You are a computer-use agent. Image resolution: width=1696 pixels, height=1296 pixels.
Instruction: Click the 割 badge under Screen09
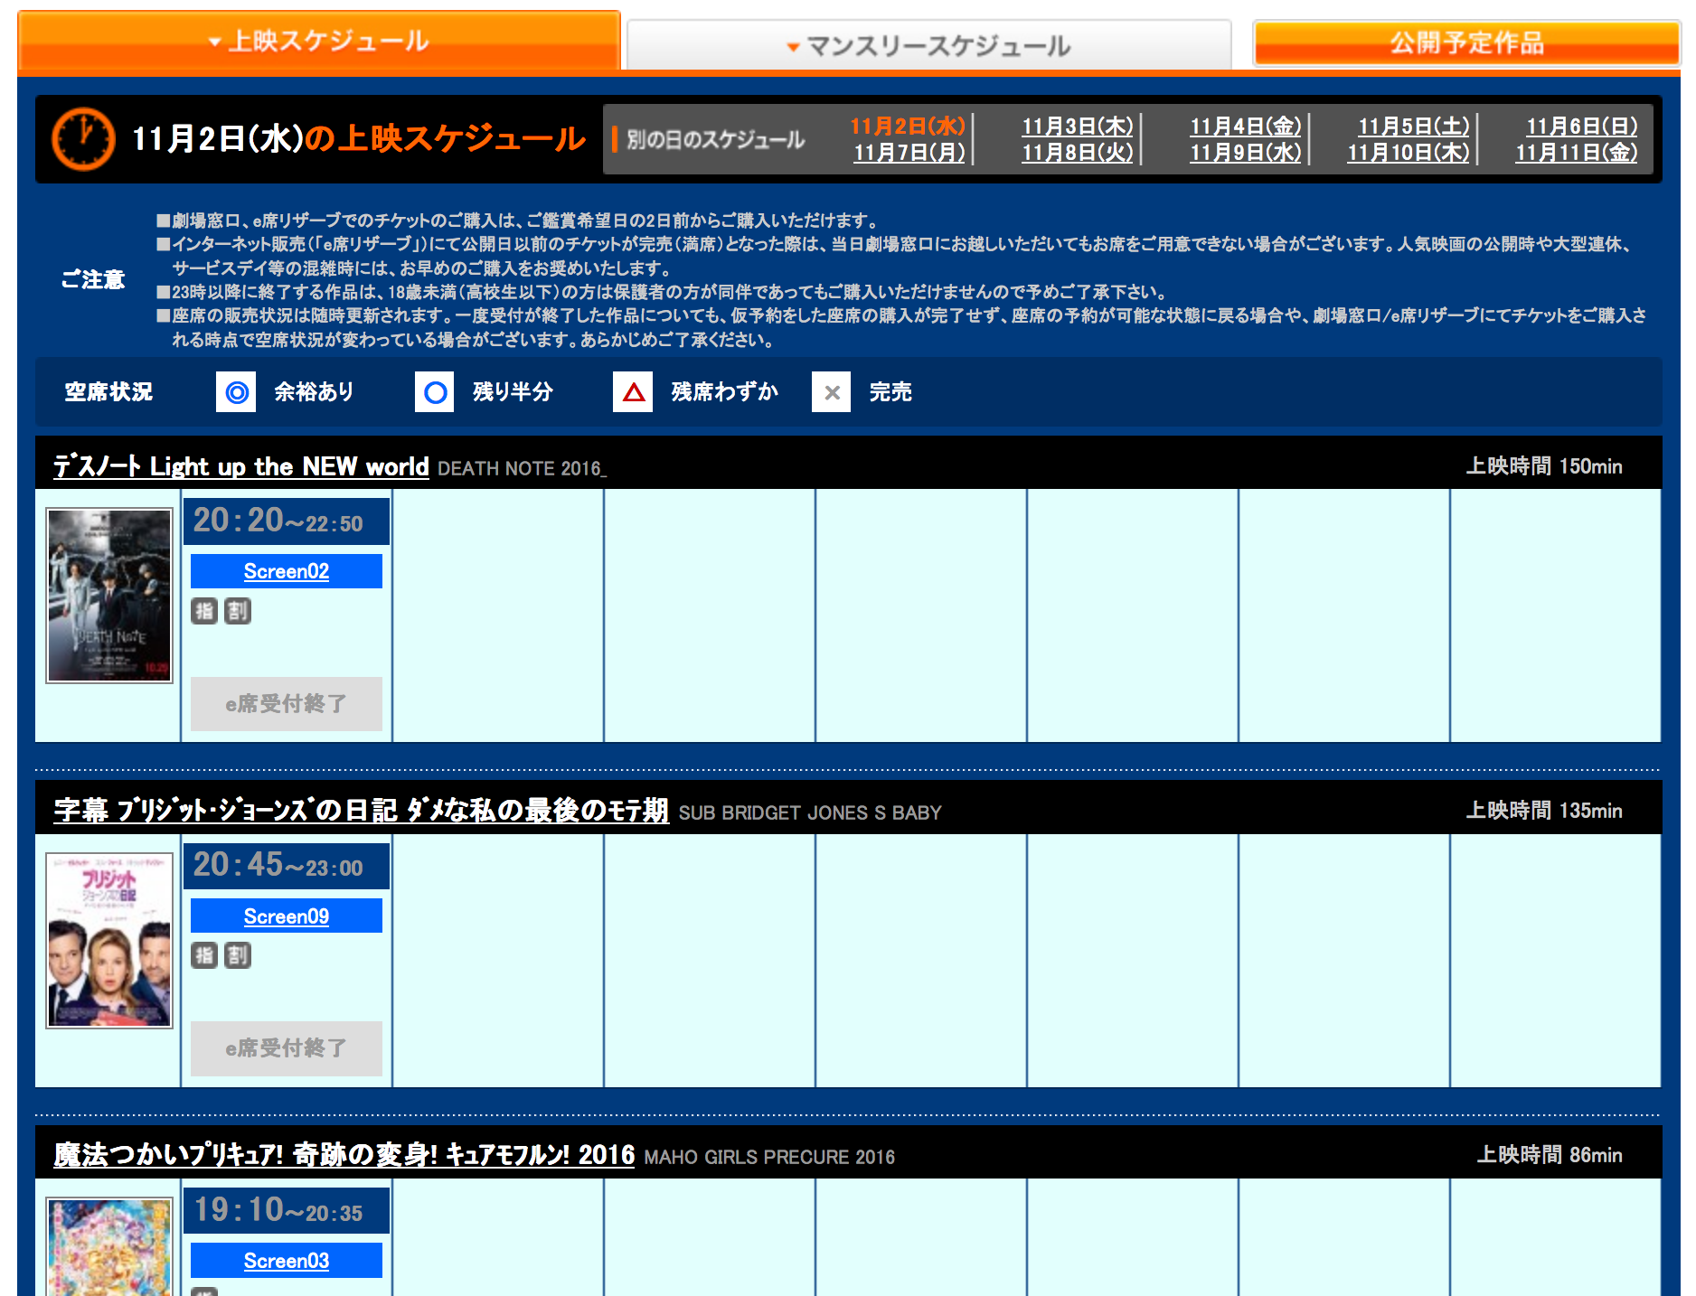click(x=238, y=955)
